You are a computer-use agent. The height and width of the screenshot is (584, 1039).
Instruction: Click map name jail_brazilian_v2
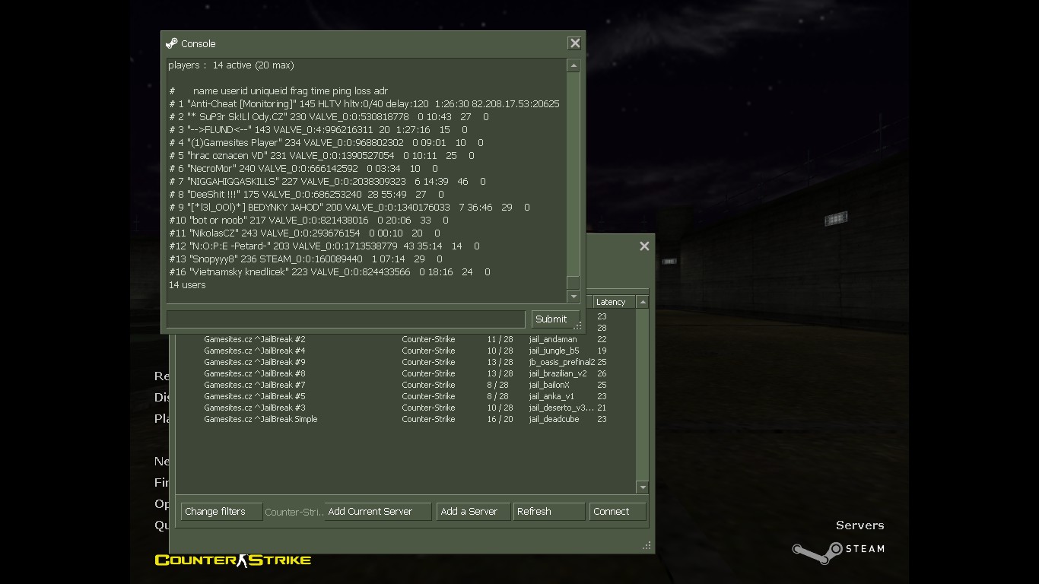tap(558, 373)
